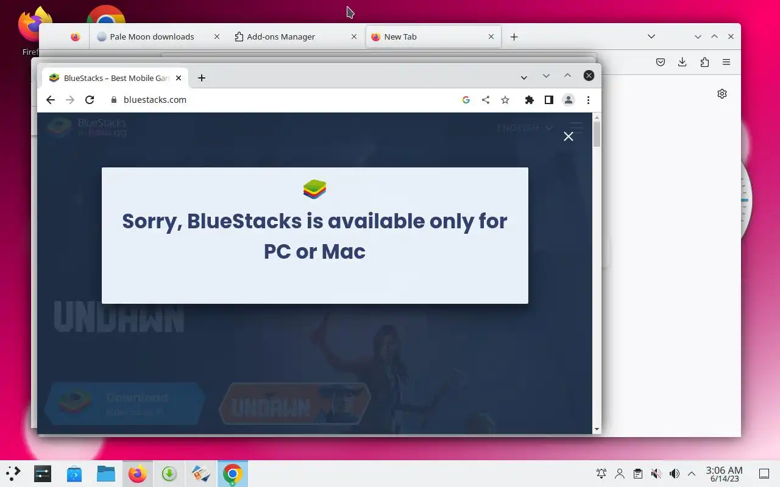Open the Chrome desktop shortcut icon
The height and width of the screenshot is (487, 780).
point(106,15)
